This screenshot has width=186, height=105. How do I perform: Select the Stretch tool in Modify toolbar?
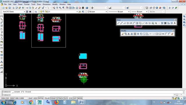[147, 34]
